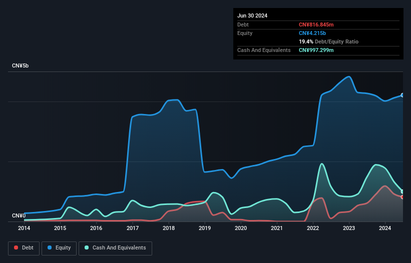The width and height of the screenshot is (411, 263).
Task: Select the blue Equity endpoint marker
Action: coord(402,95)
